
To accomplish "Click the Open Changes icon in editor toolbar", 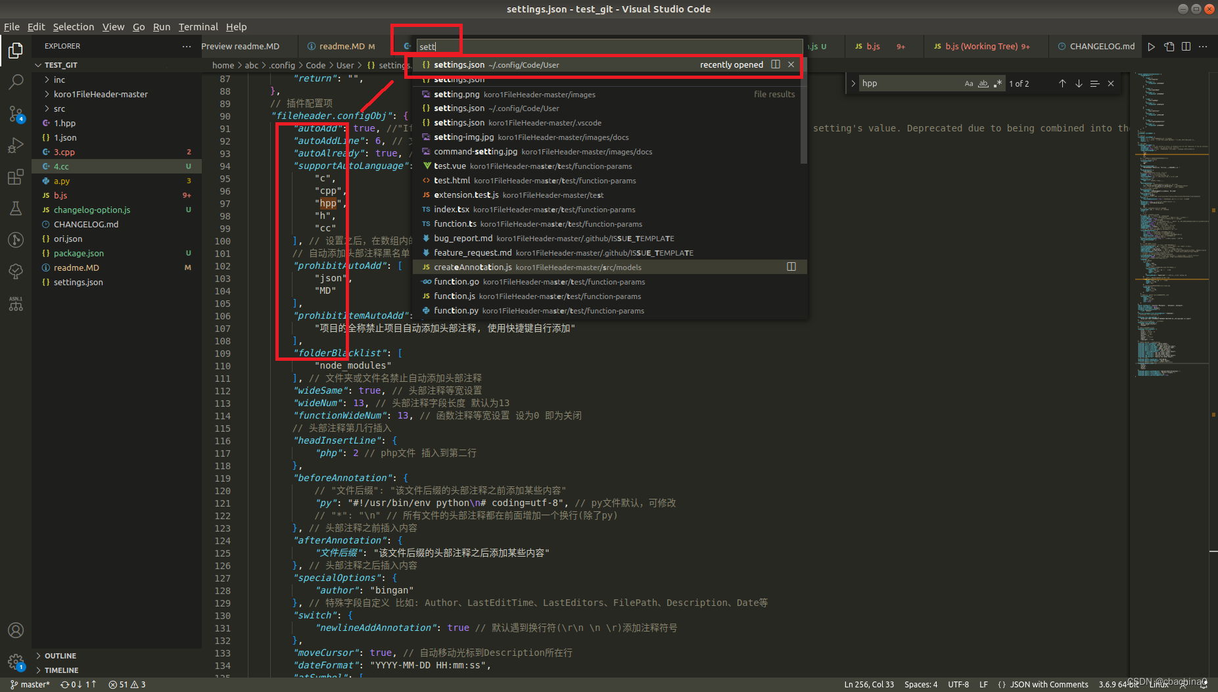I will (1169, 46).
